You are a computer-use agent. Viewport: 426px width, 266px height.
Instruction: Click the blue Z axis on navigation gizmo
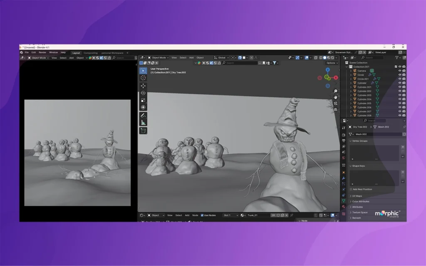[328, 70]
